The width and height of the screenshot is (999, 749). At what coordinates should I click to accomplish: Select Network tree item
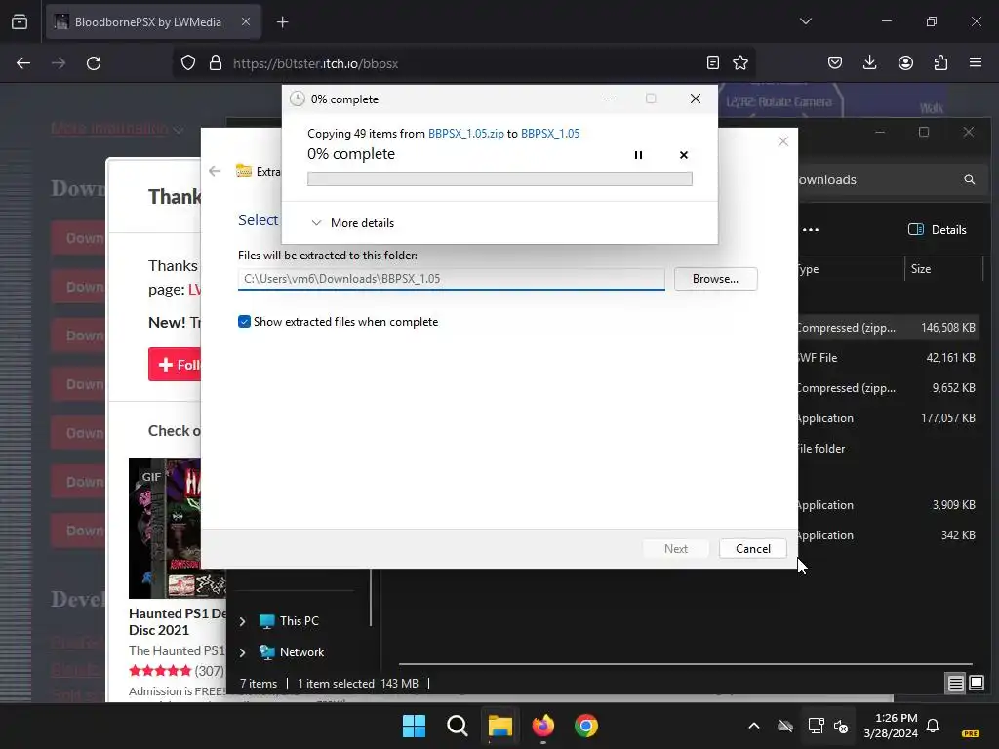pos(292,652)
